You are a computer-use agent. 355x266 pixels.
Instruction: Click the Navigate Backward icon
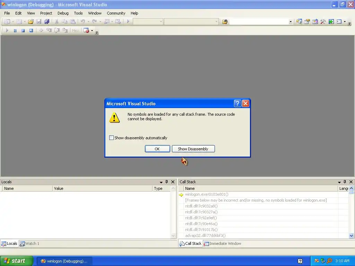[x=107, y=21]
